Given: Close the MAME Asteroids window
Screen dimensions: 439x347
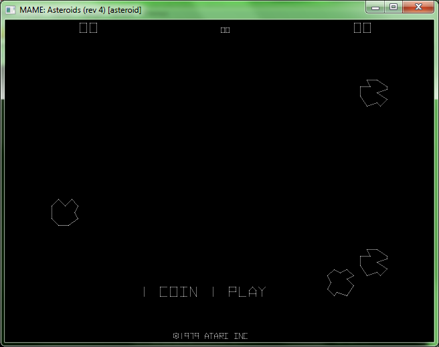Looking at the screenshot, I should pyautogui.click(x=418, y=7).
